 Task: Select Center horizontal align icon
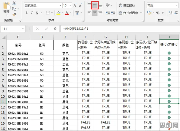click(95, 13)
